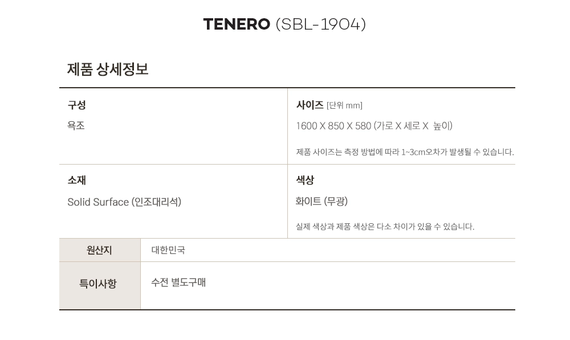Viewport: 570px width, 340px height.
Task: Click the size measurement error notice
Action: click(405, 152)
